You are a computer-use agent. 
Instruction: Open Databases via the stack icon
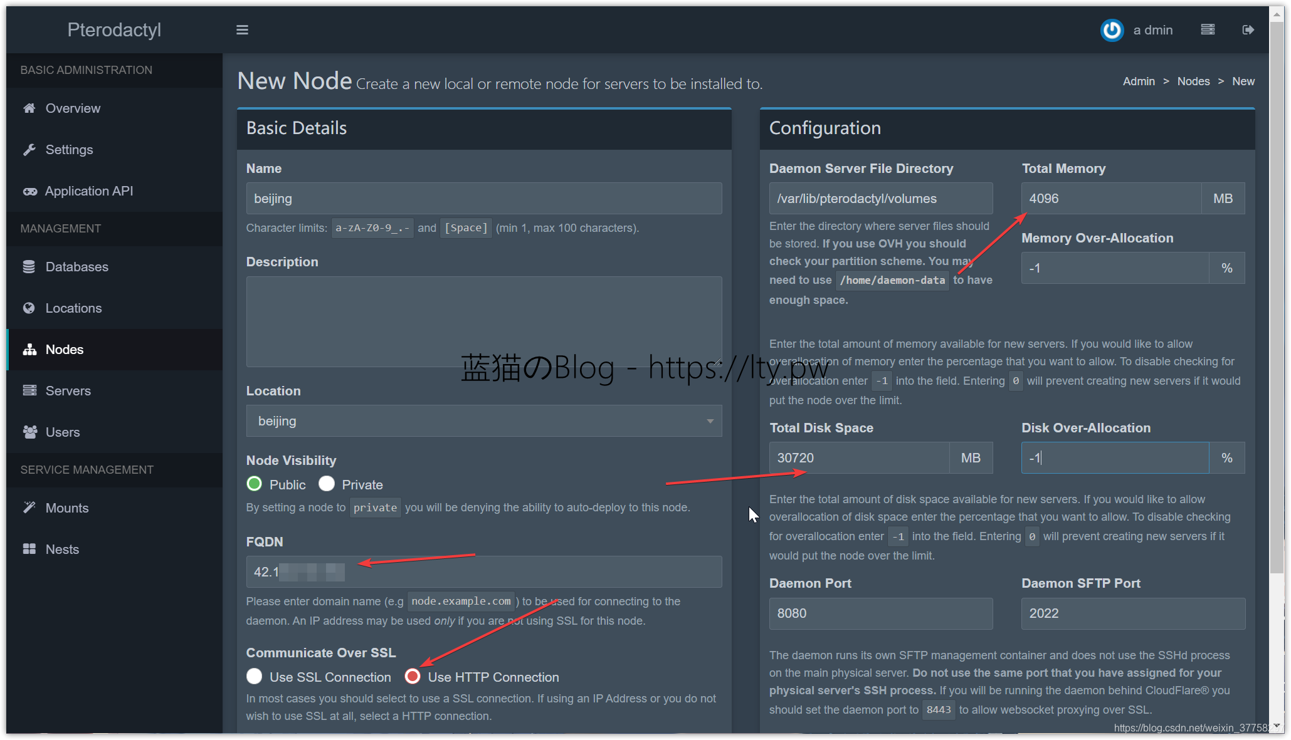[29, 267]
